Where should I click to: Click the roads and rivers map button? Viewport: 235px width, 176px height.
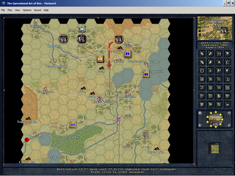(219, 71)
